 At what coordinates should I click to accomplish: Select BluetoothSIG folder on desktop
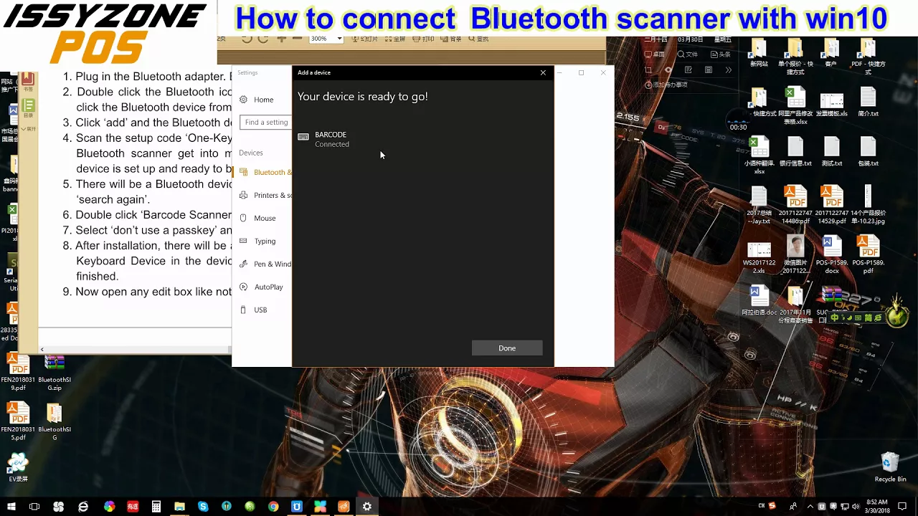(55, 421)
